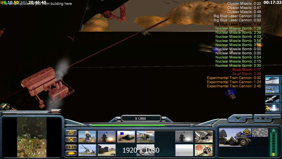Click the 'Nuclear Missile Bomb: 2:39' timer
Image resolution: width=282 pixels, height=159 pixels.
point(238,33)
